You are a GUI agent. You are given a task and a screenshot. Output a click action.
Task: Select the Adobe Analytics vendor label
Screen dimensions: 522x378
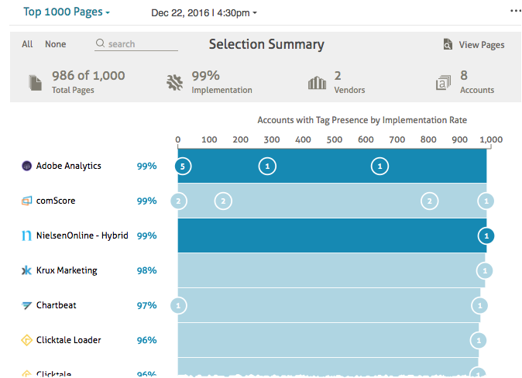click(x=69, y=166)
